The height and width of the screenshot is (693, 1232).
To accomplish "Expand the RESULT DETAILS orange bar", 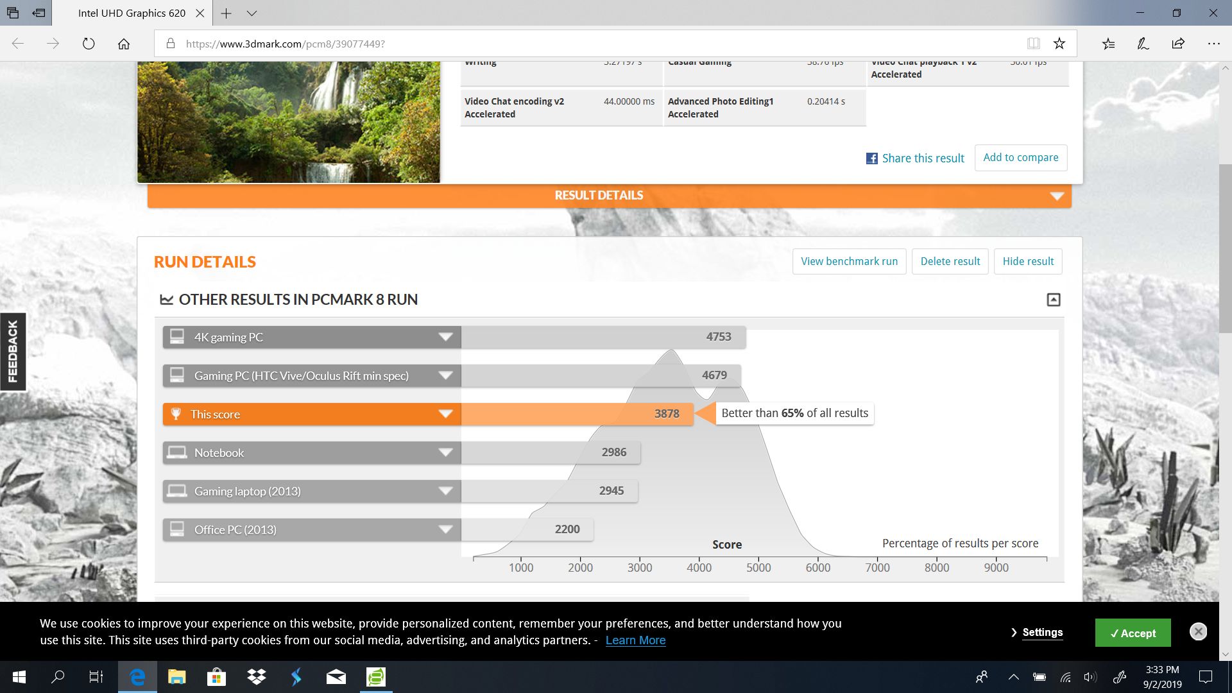I will [610, 196].
